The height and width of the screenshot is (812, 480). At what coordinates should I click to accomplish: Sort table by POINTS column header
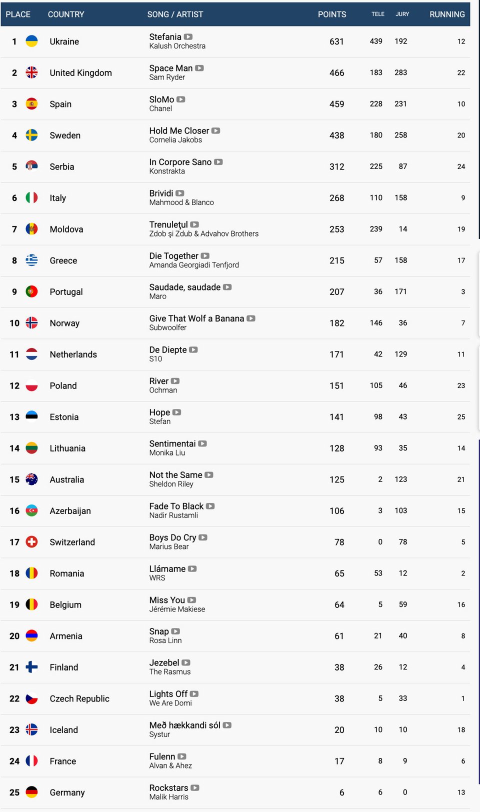pos(332,14)
